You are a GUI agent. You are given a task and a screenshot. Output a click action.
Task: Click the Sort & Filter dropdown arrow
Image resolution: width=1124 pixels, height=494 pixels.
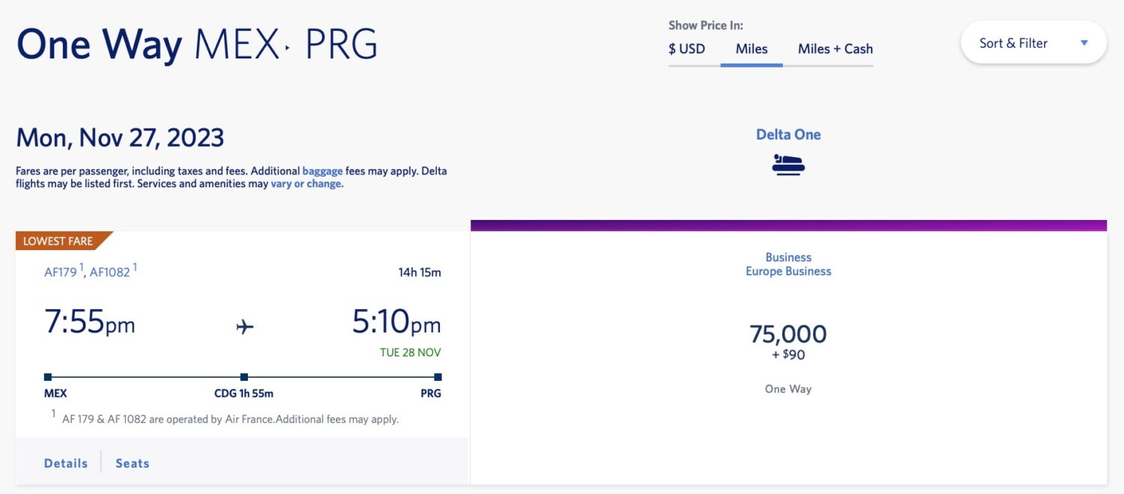[x=1084, y=43]
